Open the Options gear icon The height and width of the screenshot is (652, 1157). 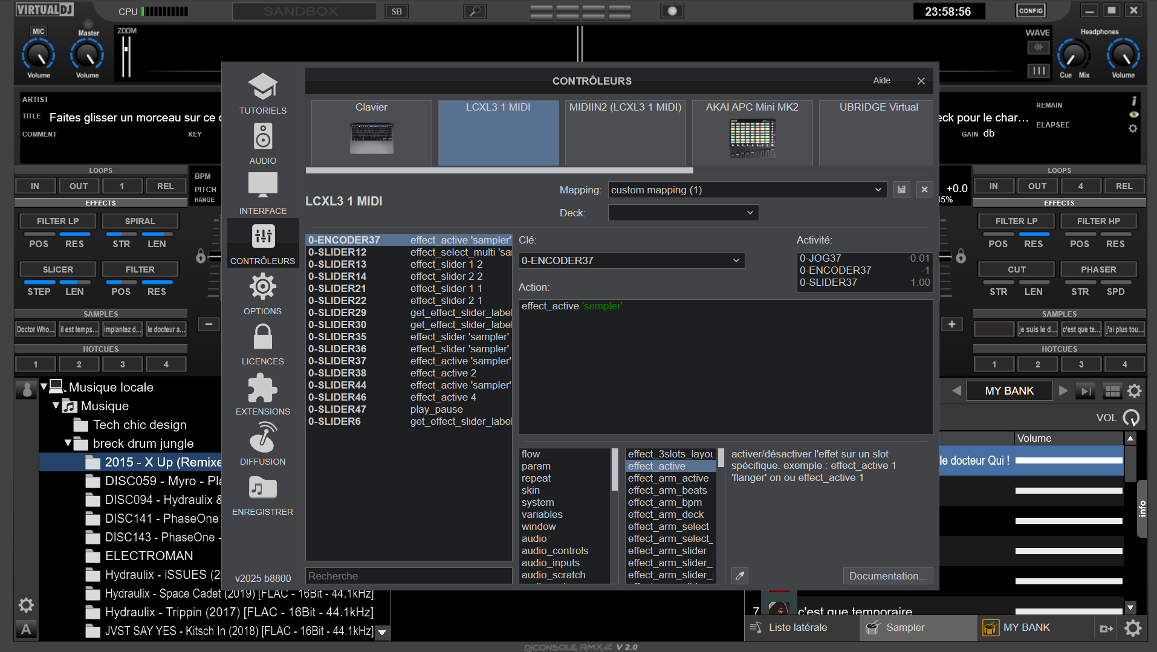coord(262,286)
